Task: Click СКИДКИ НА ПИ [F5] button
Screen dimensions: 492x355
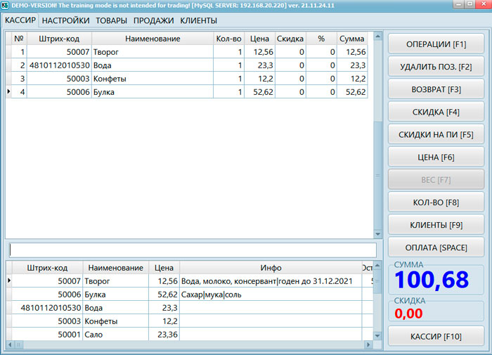Action: pyautogui.click(x=436, y=135)
